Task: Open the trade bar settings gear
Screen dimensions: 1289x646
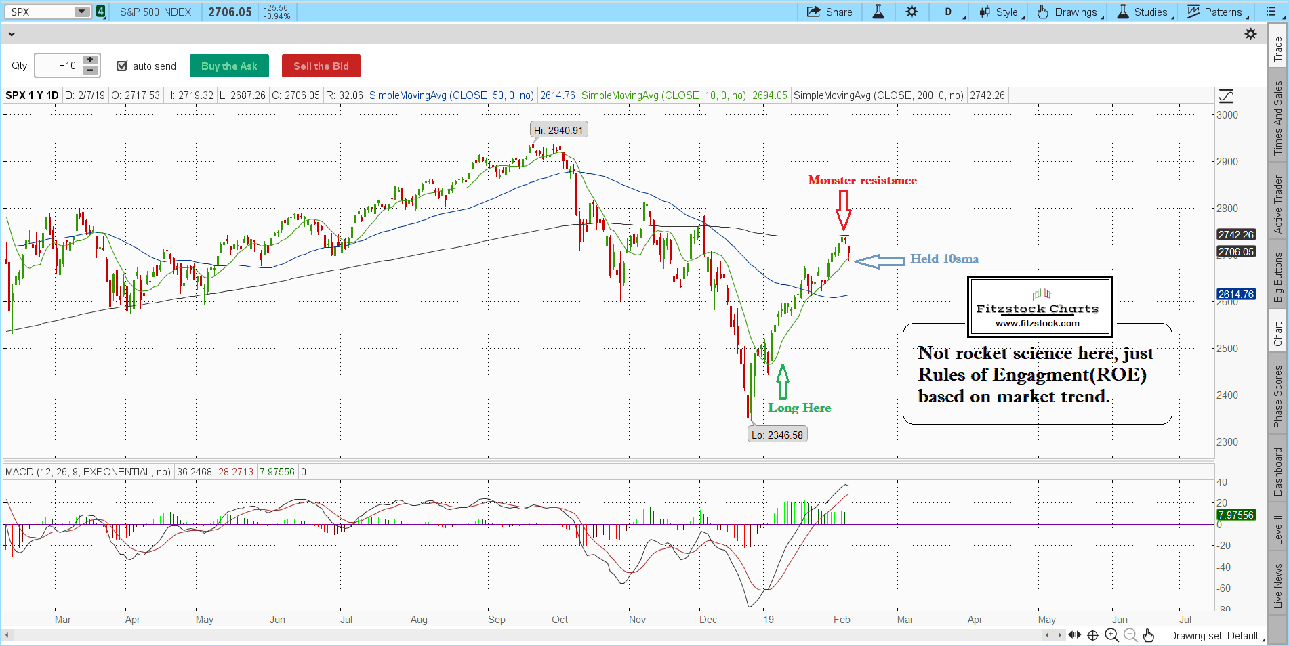Action: (x=1251, y=34)
